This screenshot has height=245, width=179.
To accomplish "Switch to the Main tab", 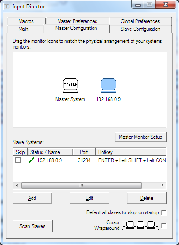I will pos(23,29).
